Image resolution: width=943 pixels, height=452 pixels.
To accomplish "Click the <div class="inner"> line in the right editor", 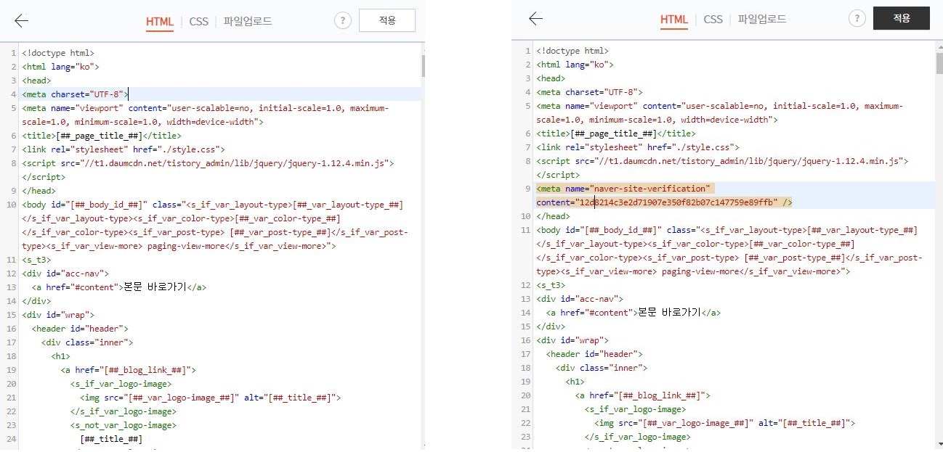I will [x=602, y=368].
